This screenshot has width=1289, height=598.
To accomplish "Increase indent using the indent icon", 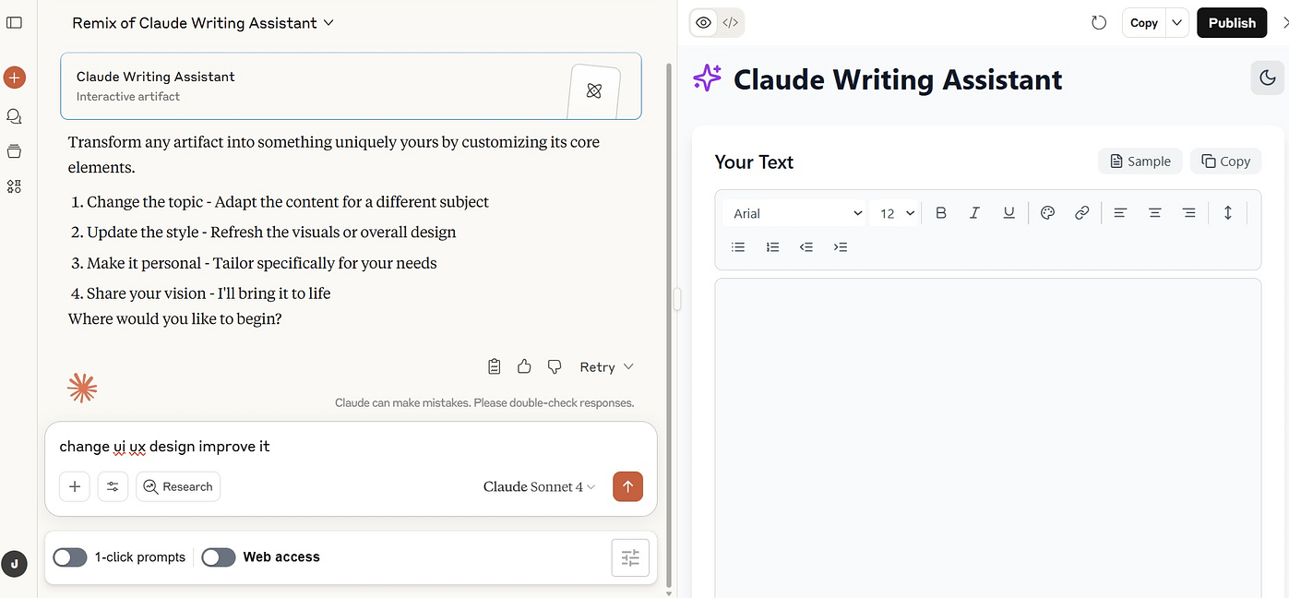I will (841, 246).
